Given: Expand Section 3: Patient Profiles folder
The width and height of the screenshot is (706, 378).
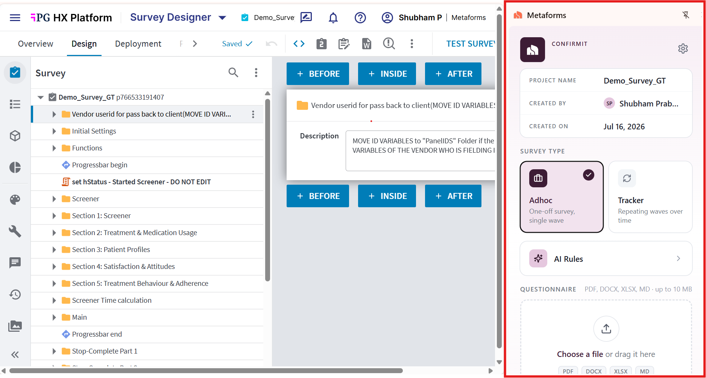Looking at the screenshot, I should click(x=54, y=250).
